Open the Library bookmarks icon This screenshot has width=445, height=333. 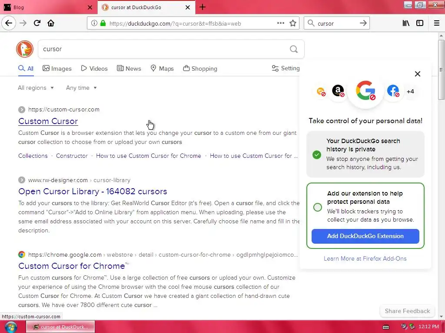pyautogui.click(x=406, y=23)
